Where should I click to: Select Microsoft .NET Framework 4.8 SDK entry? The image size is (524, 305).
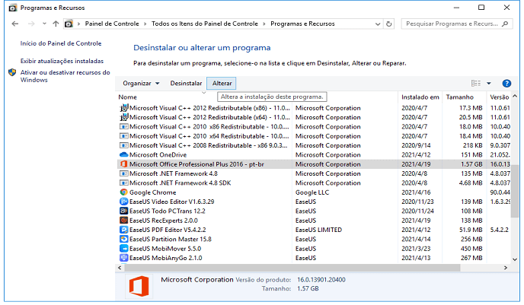[180, 183]
